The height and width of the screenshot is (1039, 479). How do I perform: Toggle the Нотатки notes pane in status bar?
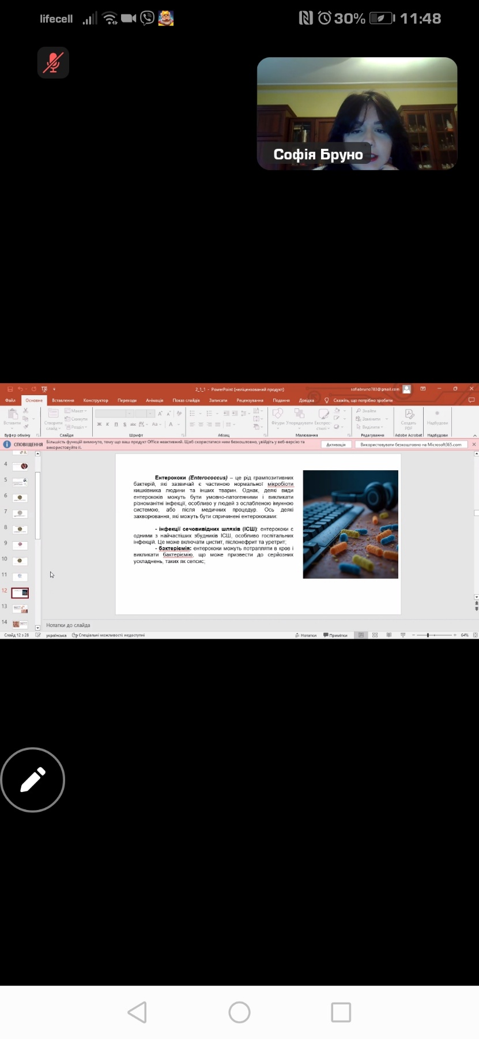click(x=306, y=635)
